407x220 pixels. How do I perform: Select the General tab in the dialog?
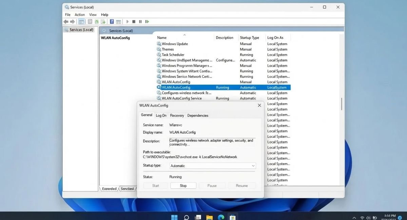point(147,115)
